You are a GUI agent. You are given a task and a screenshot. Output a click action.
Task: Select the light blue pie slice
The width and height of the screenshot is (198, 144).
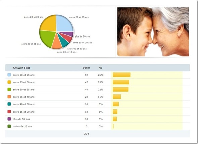(64, 24)
